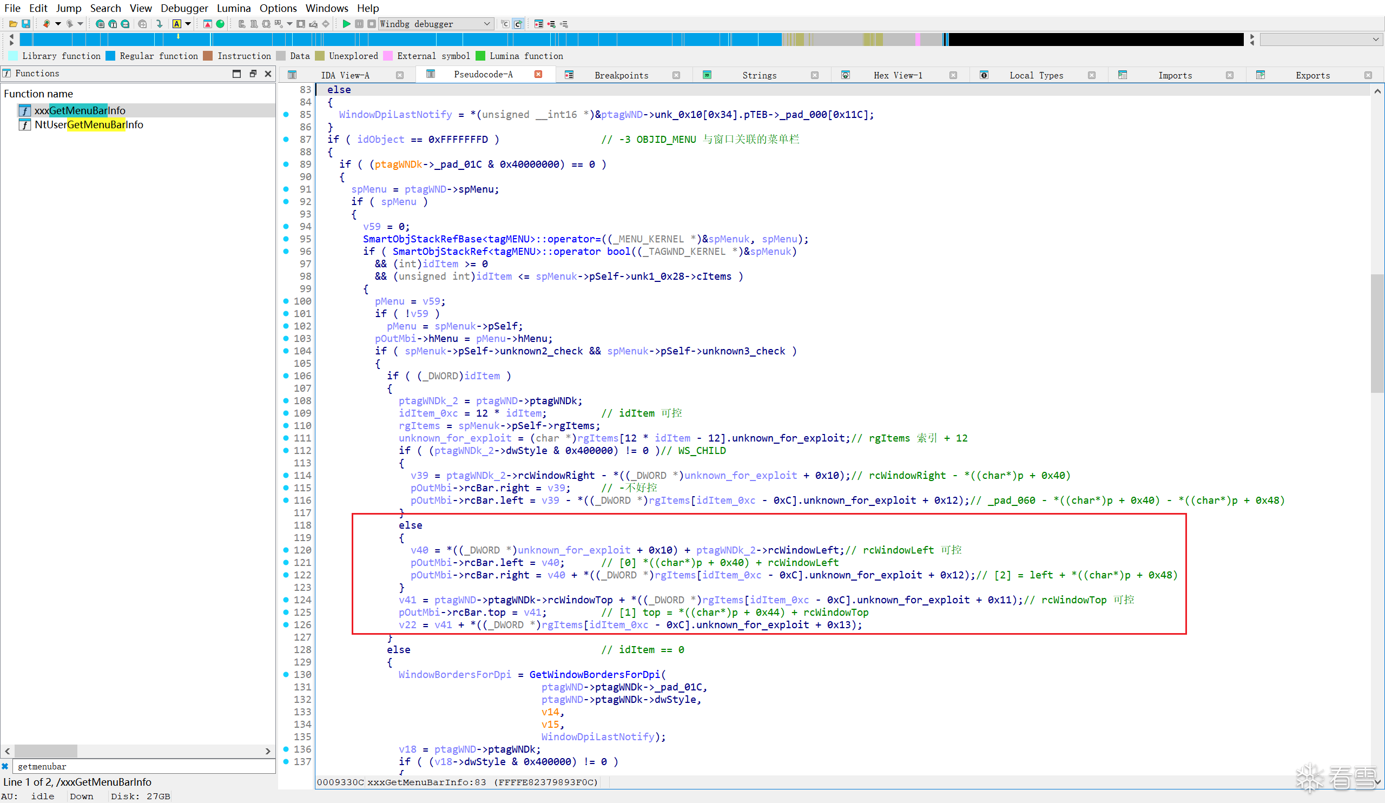Click the red triangle toolbar icon

[x=208, y=24]
